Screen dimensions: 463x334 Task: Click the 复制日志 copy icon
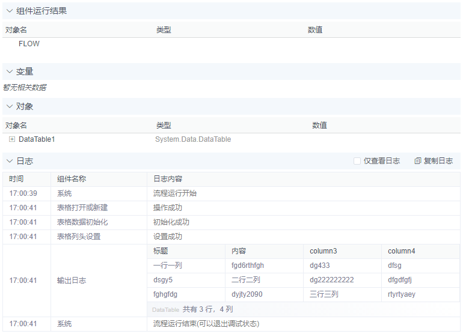pyautogui.click(x=417, y=161)
